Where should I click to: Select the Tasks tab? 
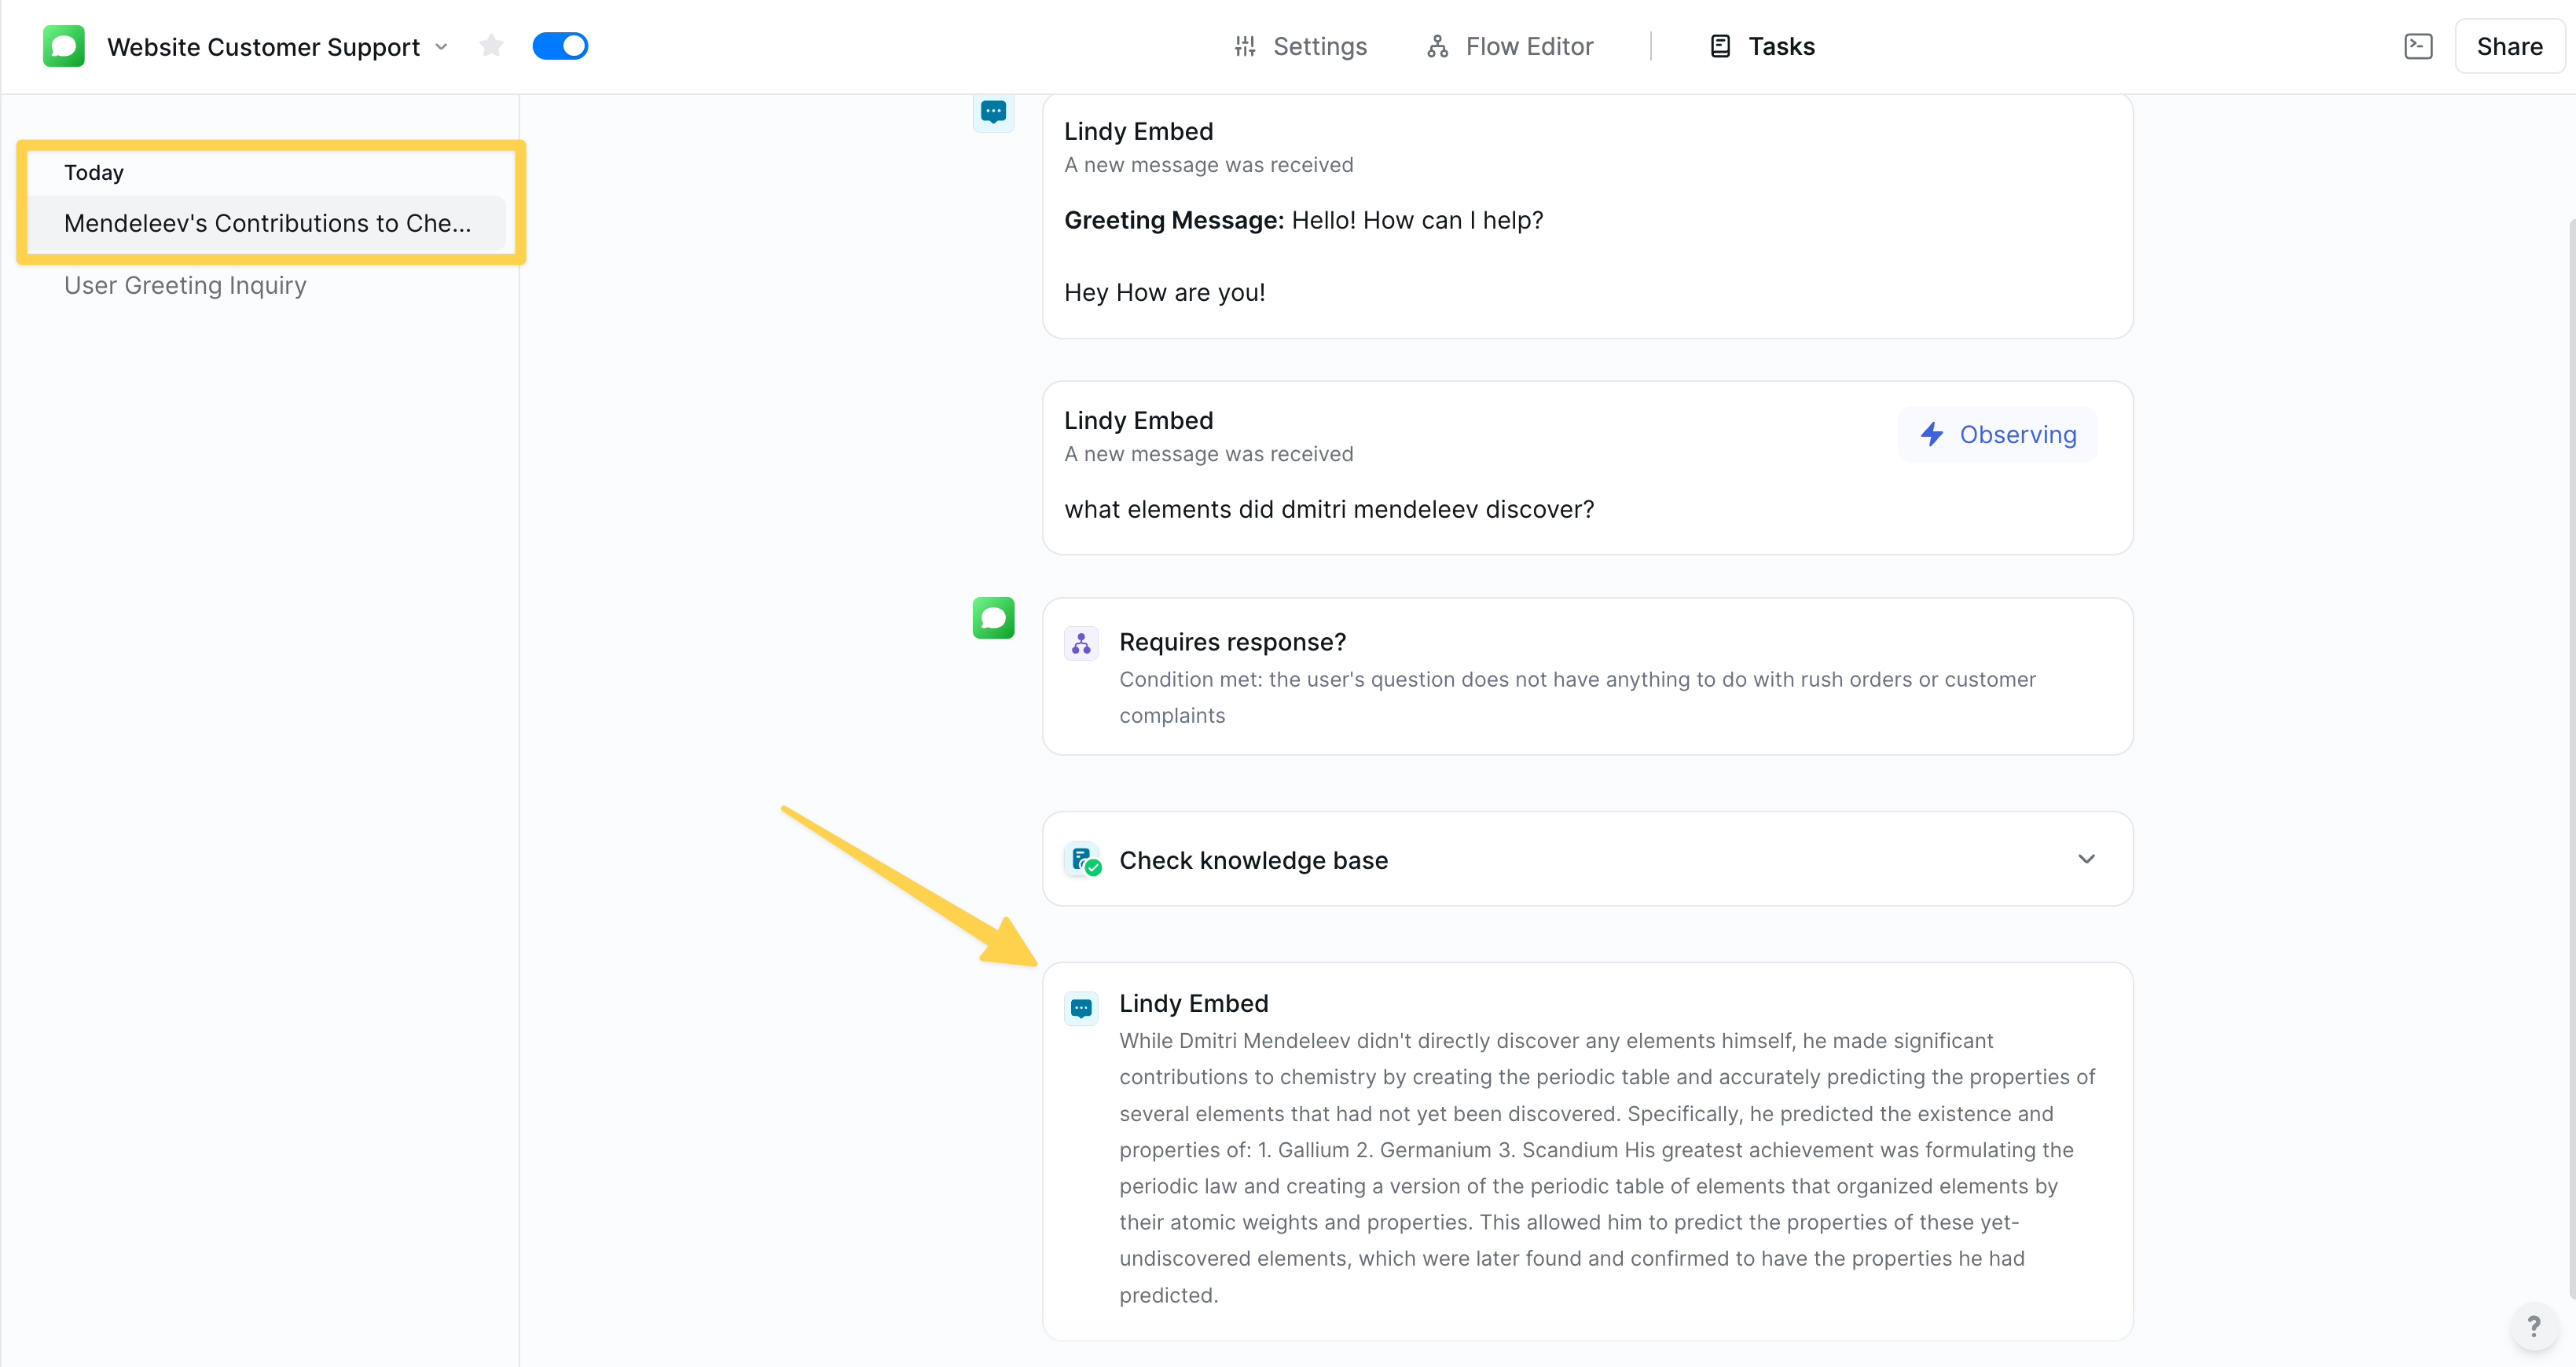point(1781,46)
